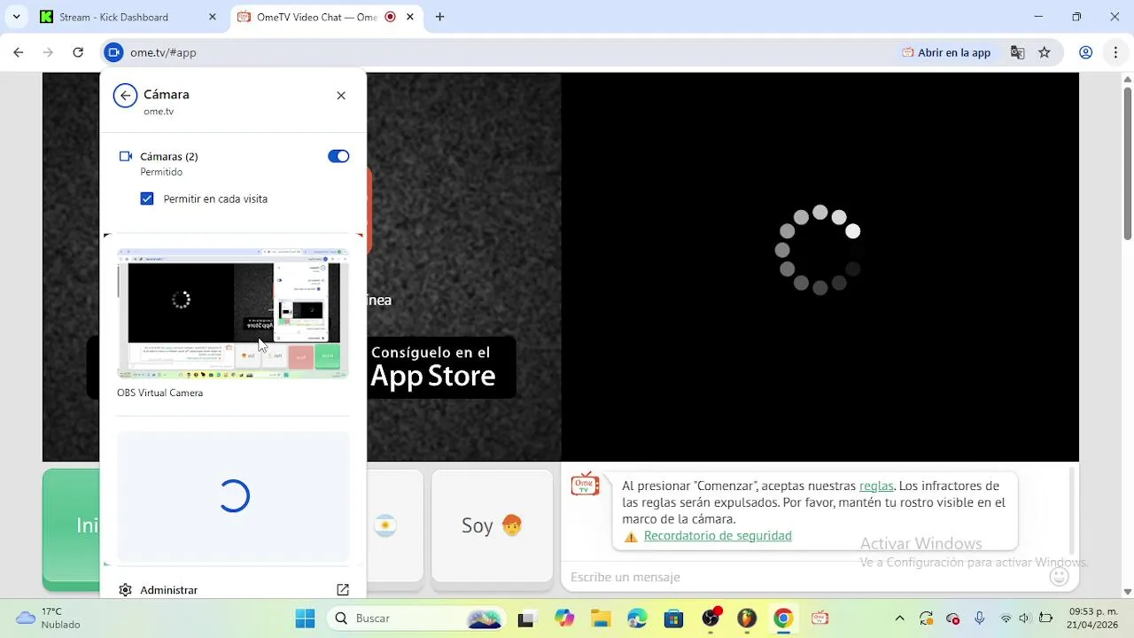1134x638 pixels.
Task: Reload the OmeTV page
Action: tap(78, 52)
